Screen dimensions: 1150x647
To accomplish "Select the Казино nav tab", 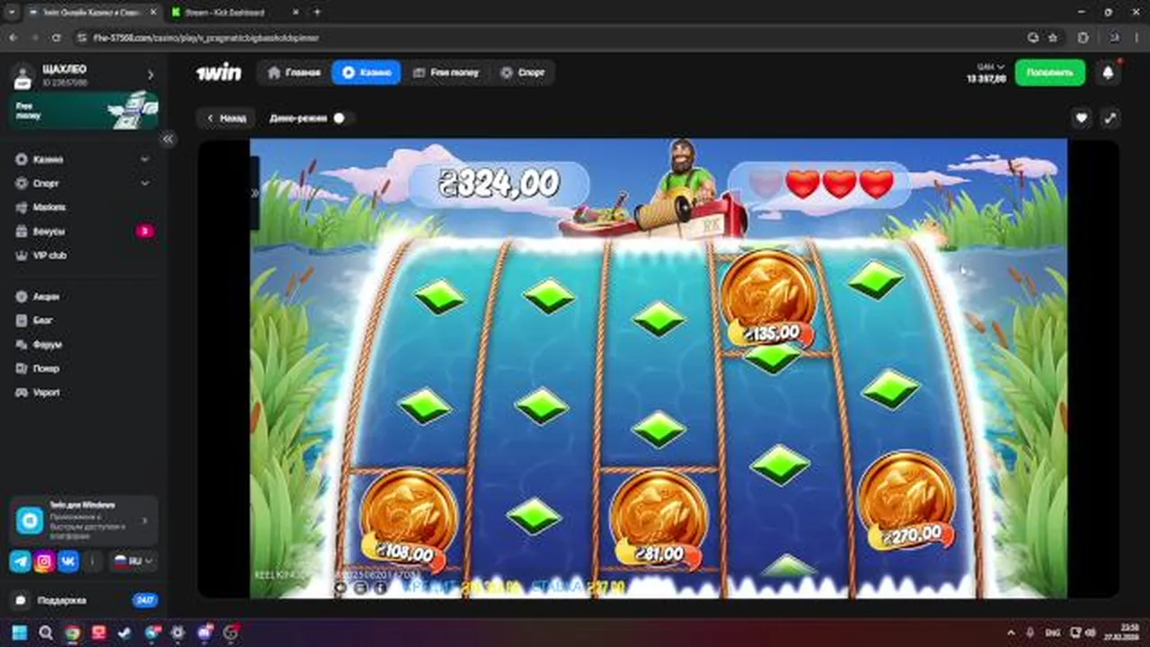I will coord(366,73).
